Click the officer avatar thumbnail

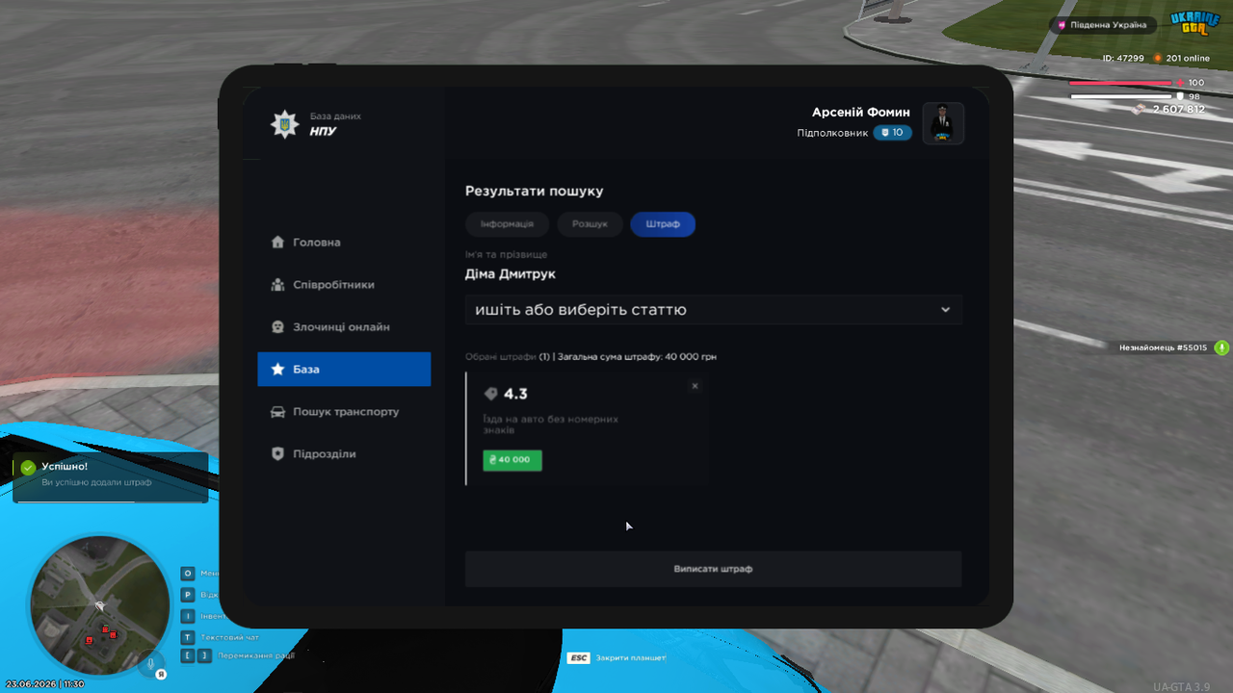tap(943, 123)
